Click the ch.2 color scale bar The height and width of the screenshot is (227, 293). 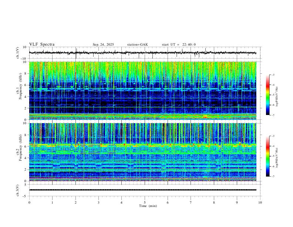tap(268, 156)
